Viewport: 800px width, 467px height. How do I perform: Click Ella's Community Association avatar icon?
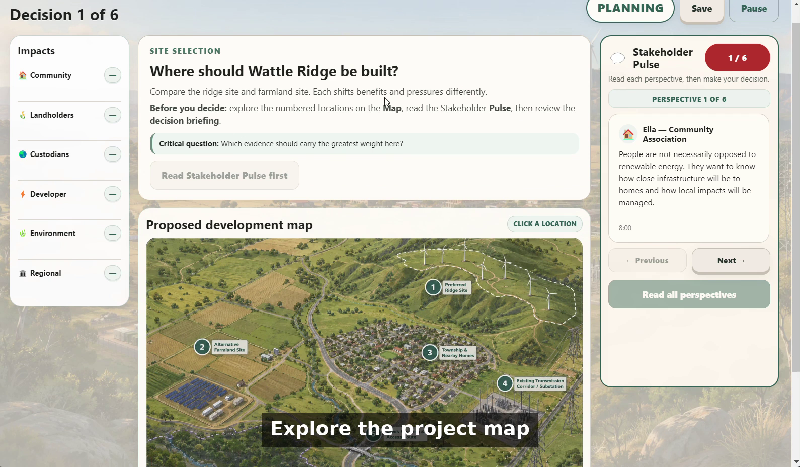(x=628, y=134)
